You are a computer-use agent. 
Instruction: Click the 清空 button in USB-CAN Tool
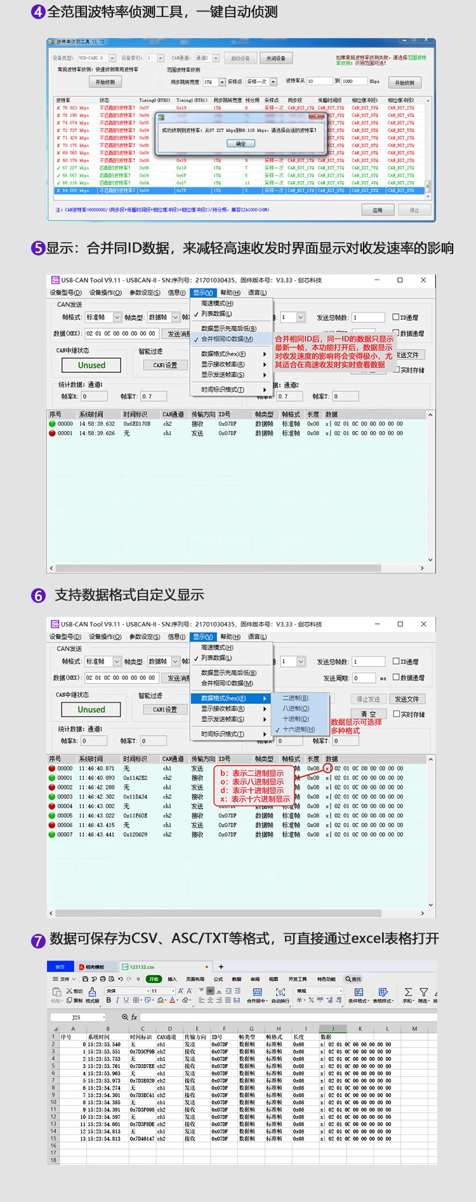[368, 714]
